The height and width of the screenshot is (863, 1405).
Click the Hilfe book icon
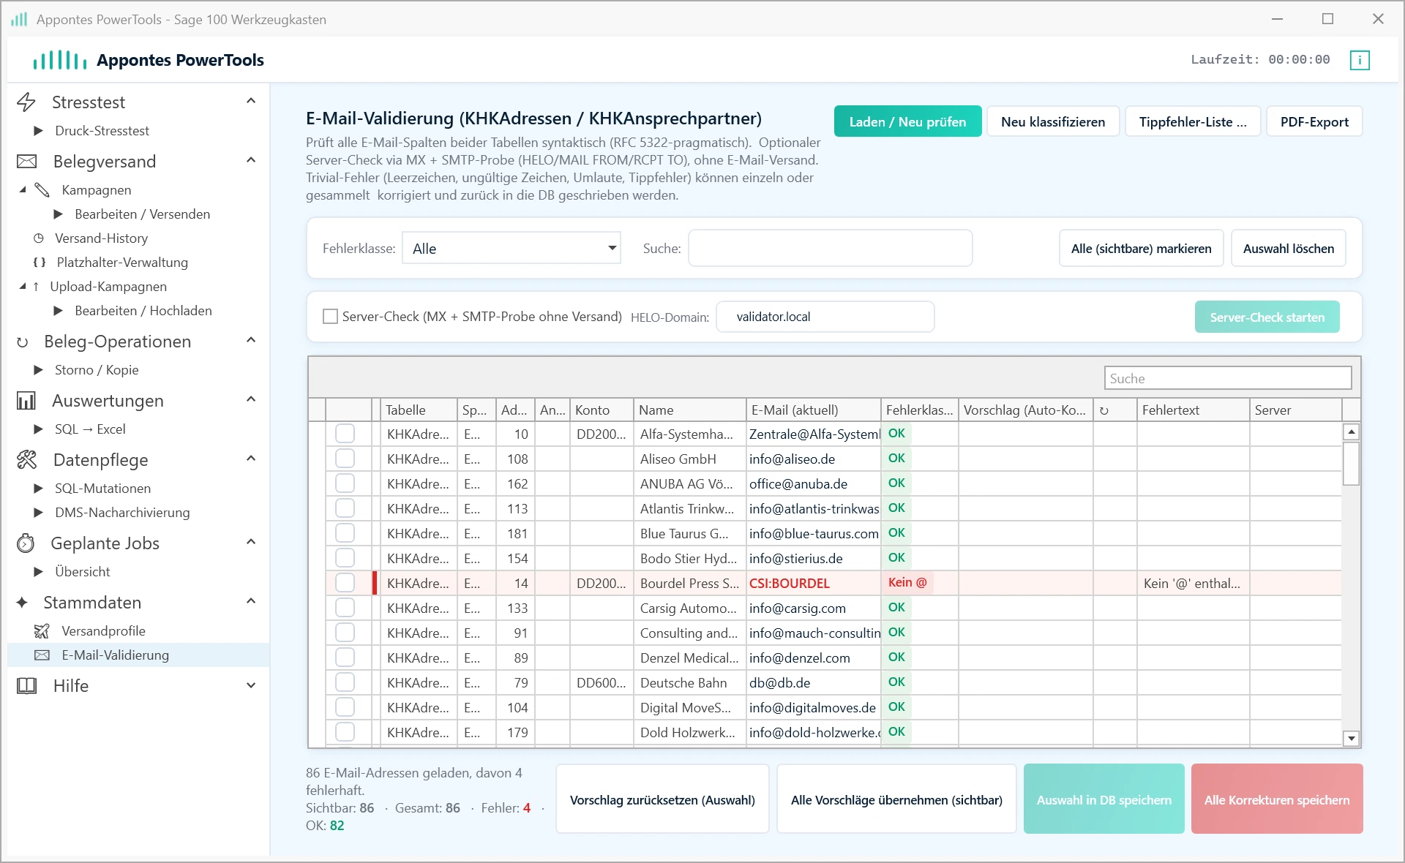26,686
